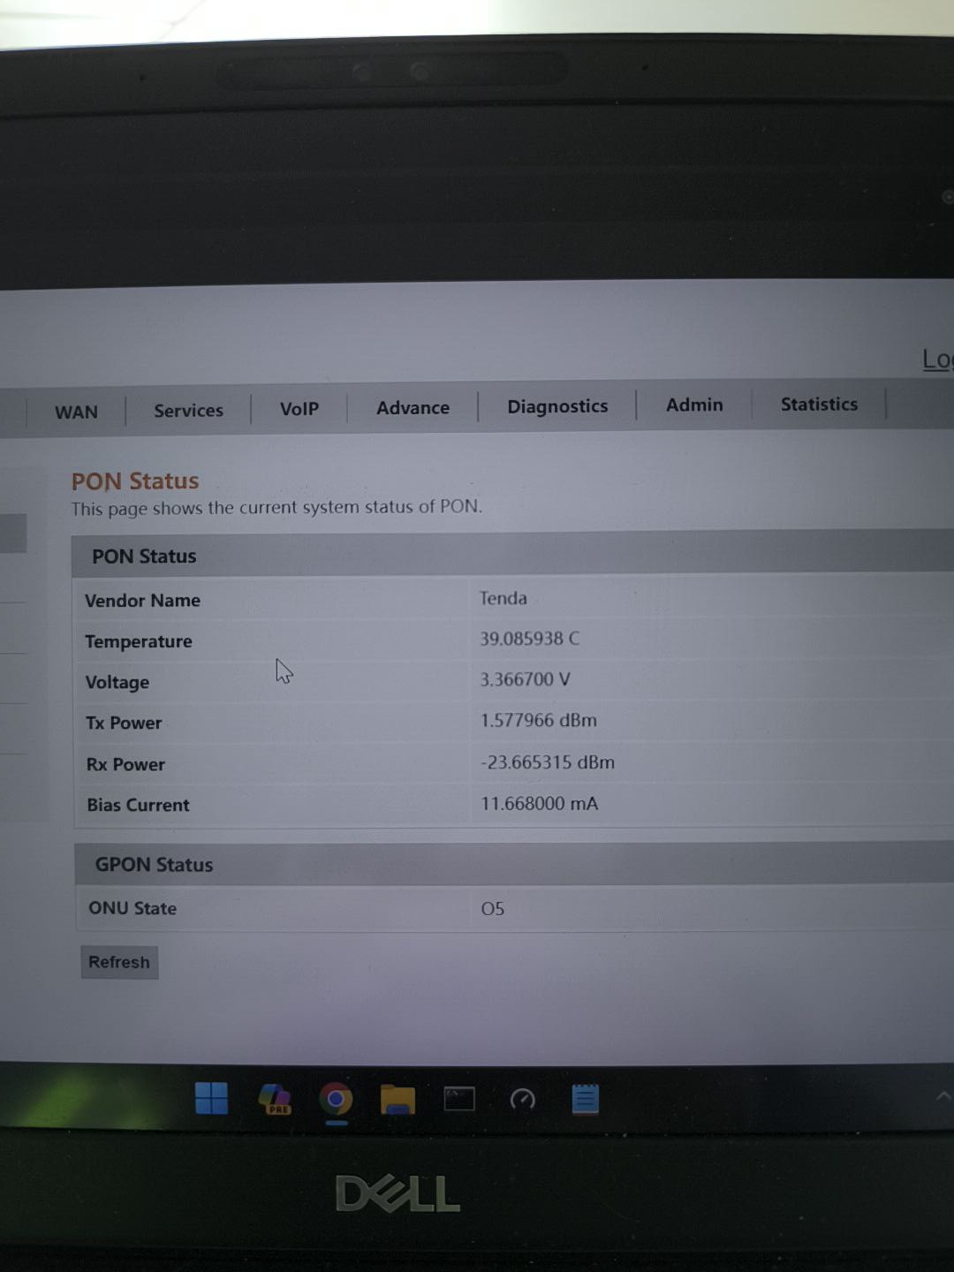The image size is (954, 1272).
Task: Open the Command Prompt taskbar icon
Action: (459, 1099)
